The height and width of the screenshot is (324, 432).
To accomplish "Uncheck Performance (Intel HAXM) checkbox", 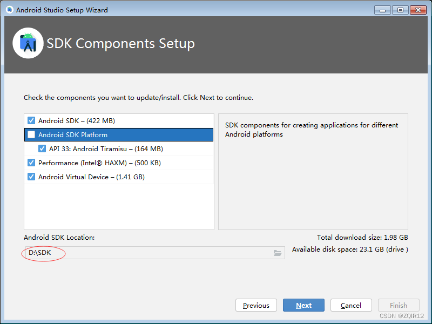I will coord(31,163).
